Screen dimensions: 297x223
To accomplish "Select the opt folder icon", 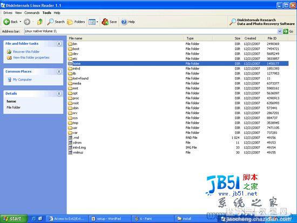I will pos(70,93).
